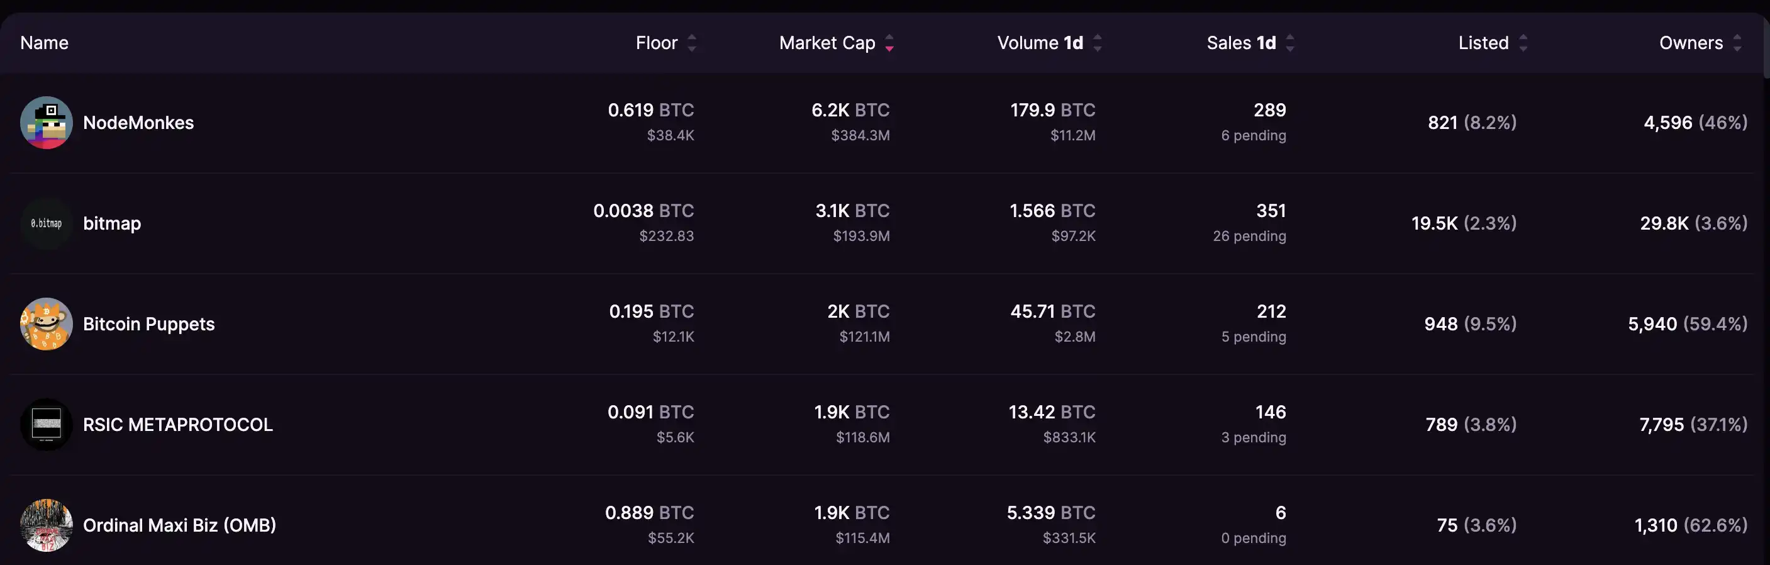Image resolution: width=1770 pixels, height=565 pixels.
Task: Open RSIC METAPROTOCOL collection name
Action: coord(177,425)
